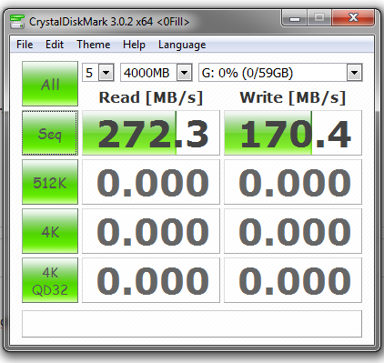Viewport: 384px width, 363px height.
Task: Click the 4K QD32 write result
Action: (293, 280)
